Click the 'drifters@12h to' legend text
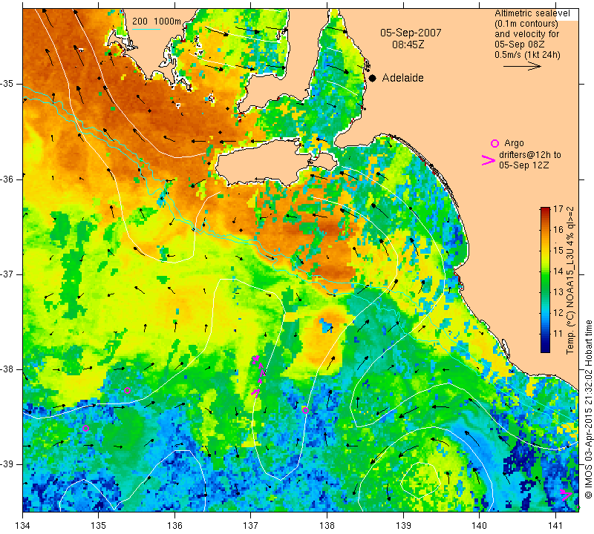The height and width of the screenshot is (534, 594). coord(530,155)
